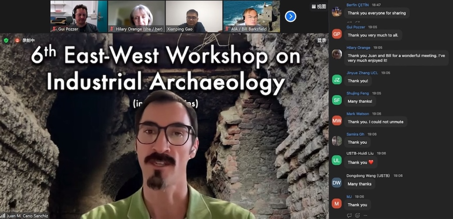Click the SF avatar of Shujing Feng

tap(337, 100)
